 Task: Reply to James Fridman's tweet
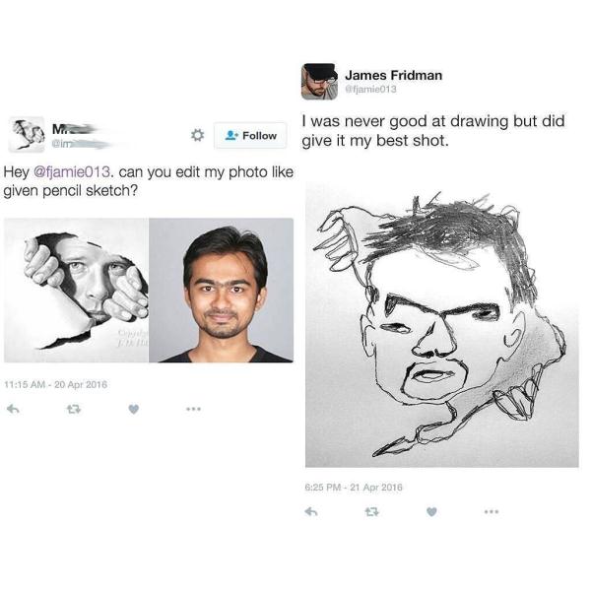tap(311, 511)
